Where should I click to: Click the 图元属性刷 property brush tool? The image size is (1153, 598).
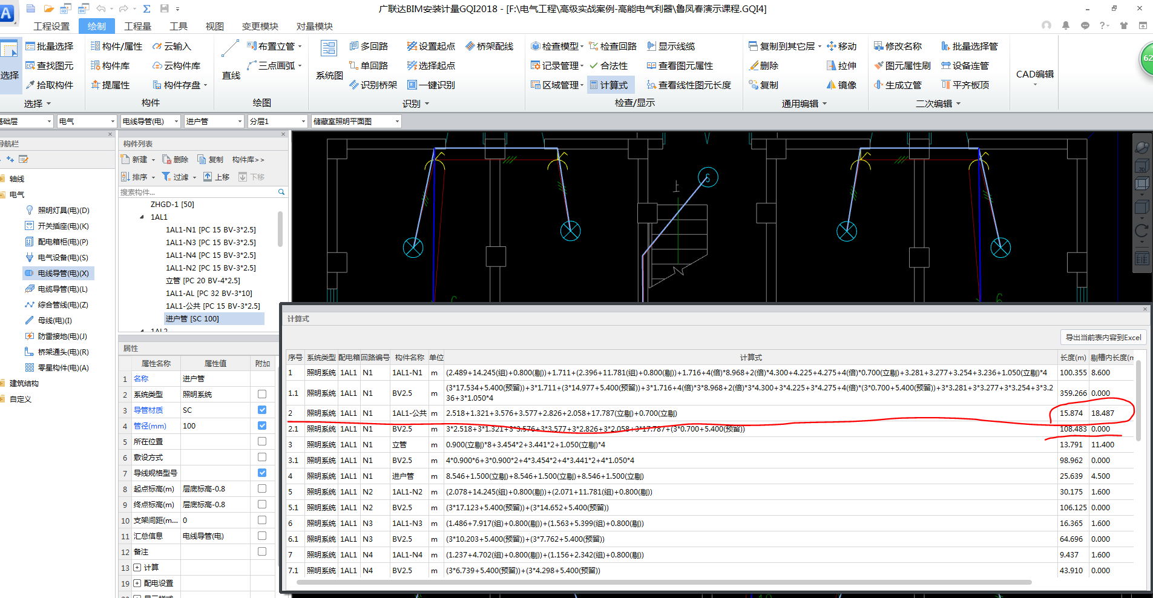click(902, 65)
